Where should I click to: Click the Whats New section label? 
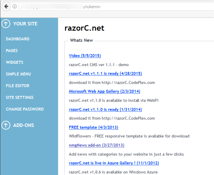pos(82,40)
